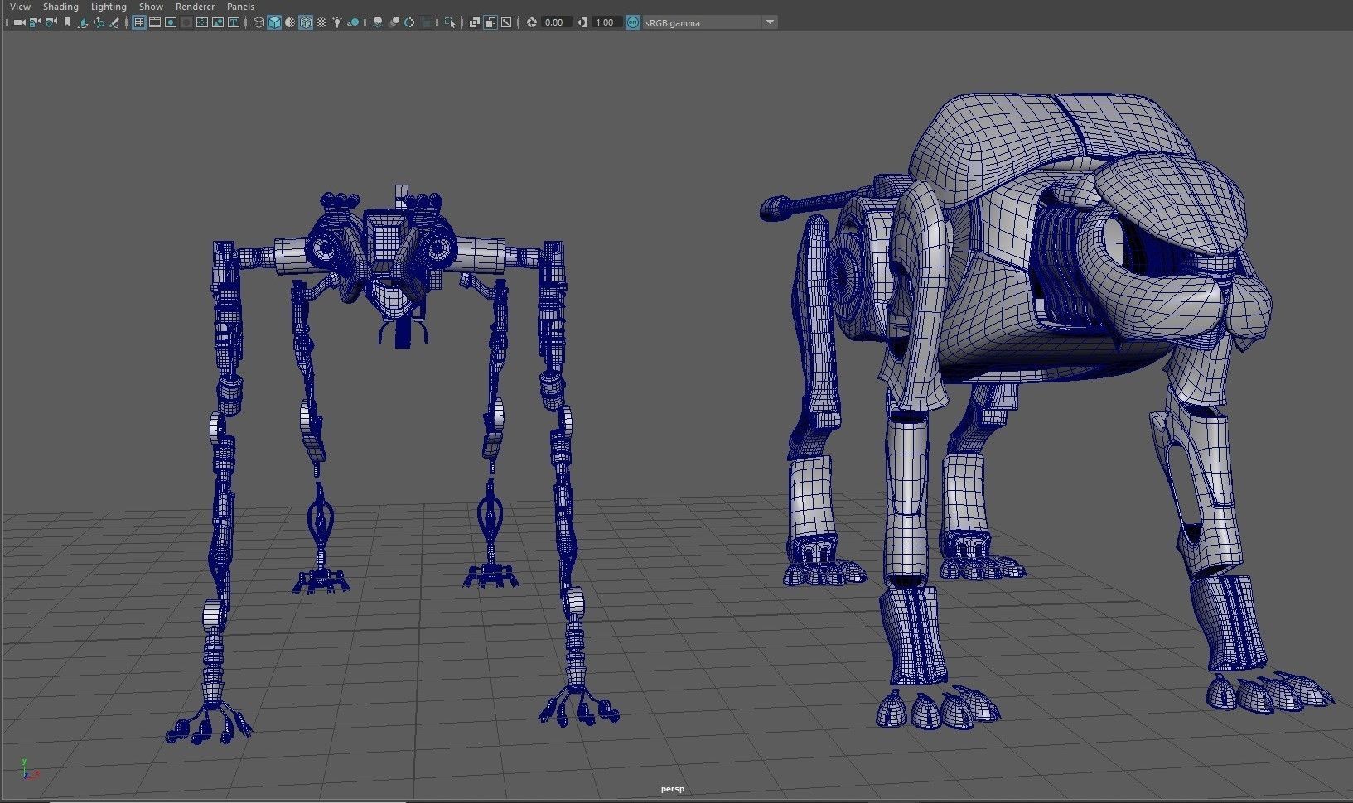Open the Panels menu

click(240, 7)
